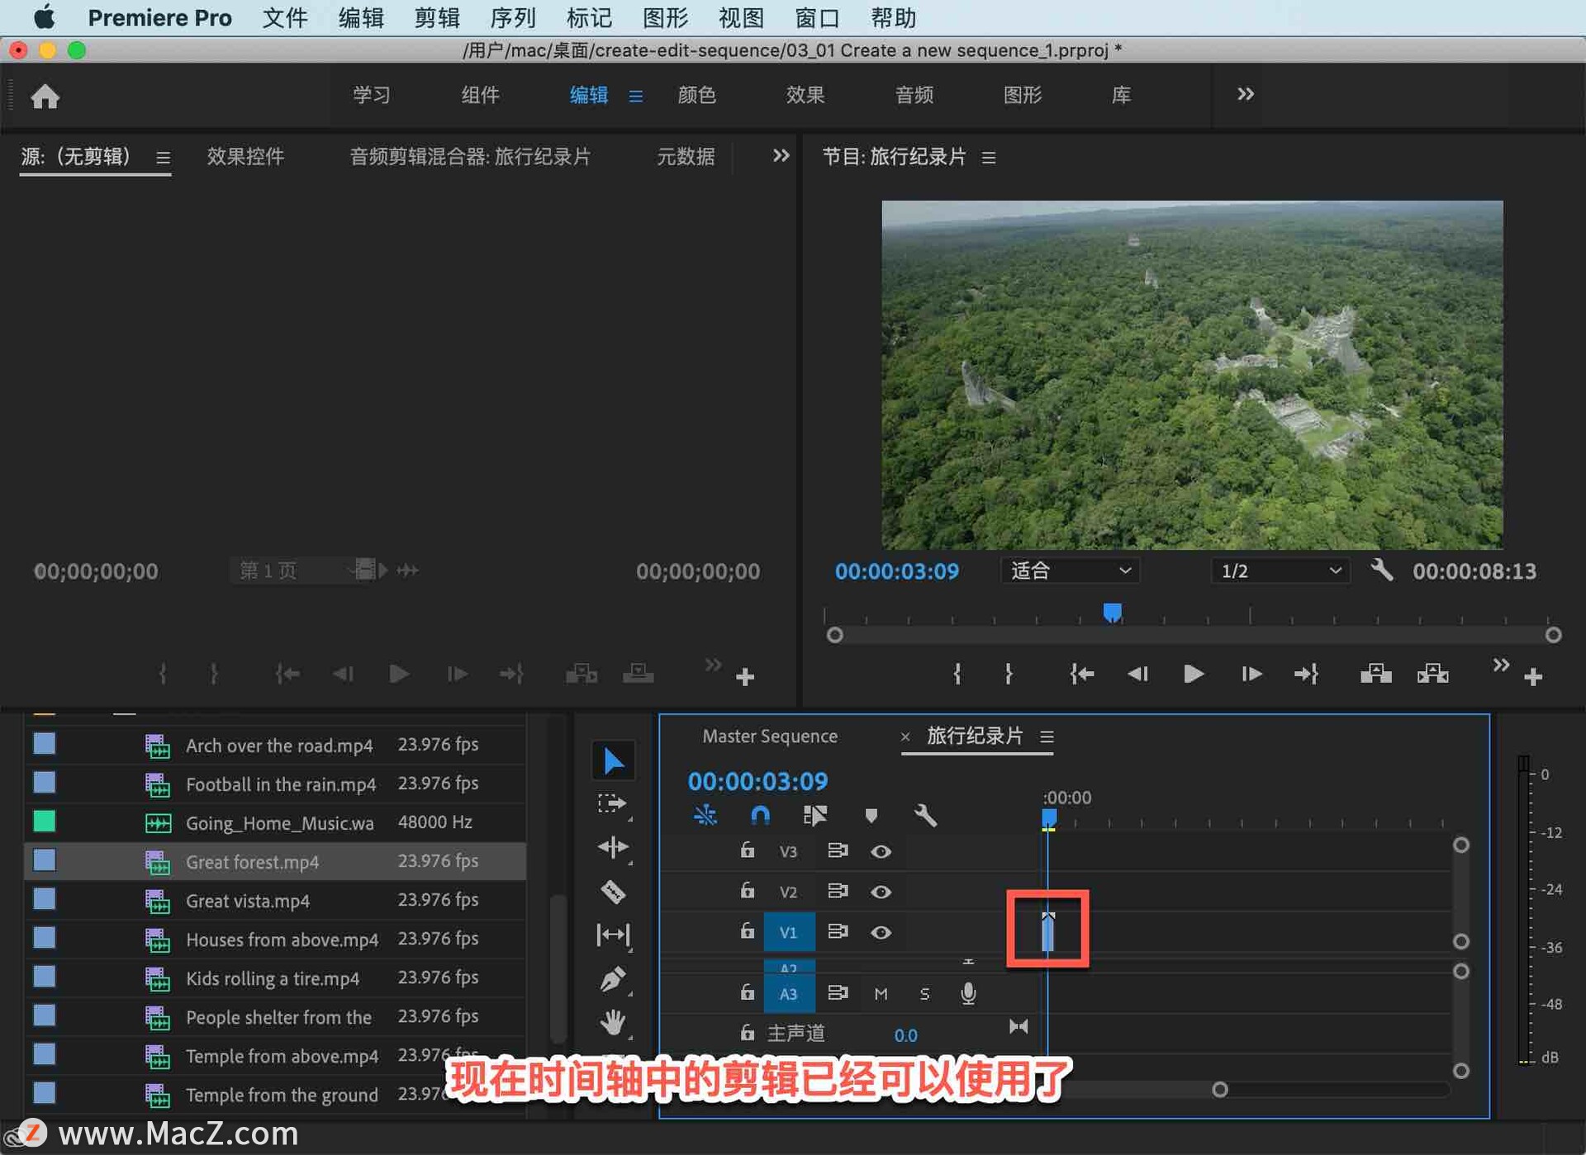Click timeline Add Marker icon
1586x1155 pixels.
pos(871,816)
